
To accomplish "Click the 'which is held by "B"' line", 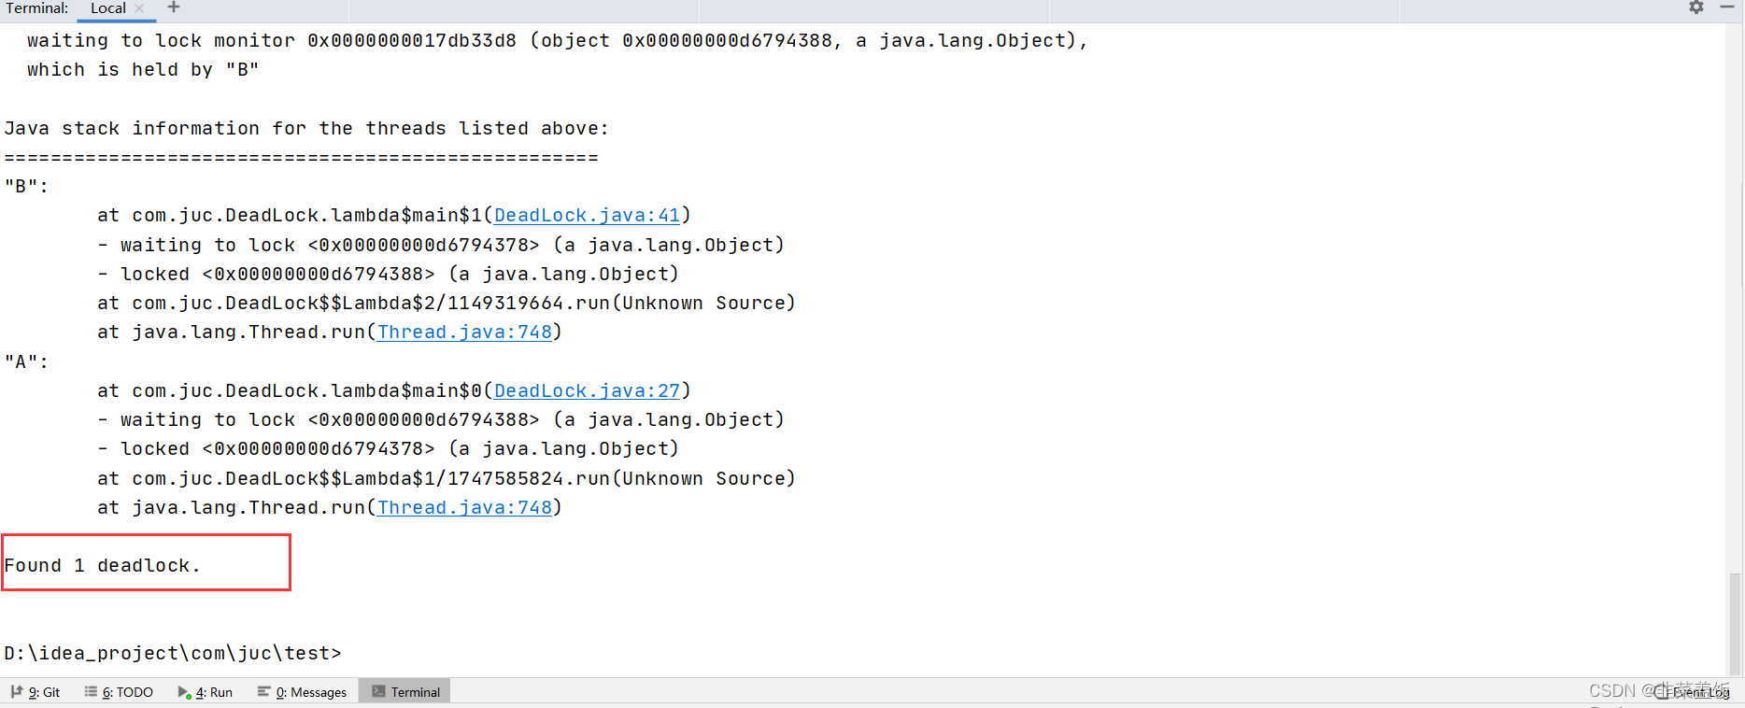I will [143, 70].
